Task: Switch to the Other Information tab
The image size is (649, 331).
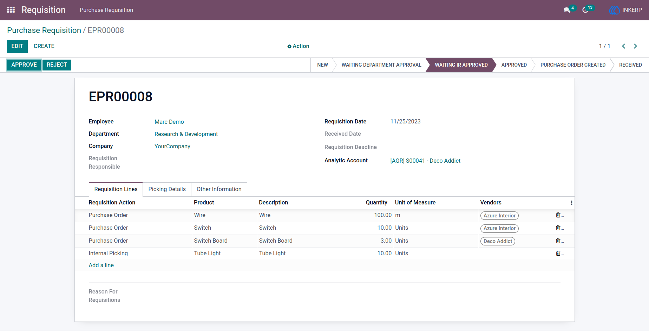Action: [x=219, y=189]
